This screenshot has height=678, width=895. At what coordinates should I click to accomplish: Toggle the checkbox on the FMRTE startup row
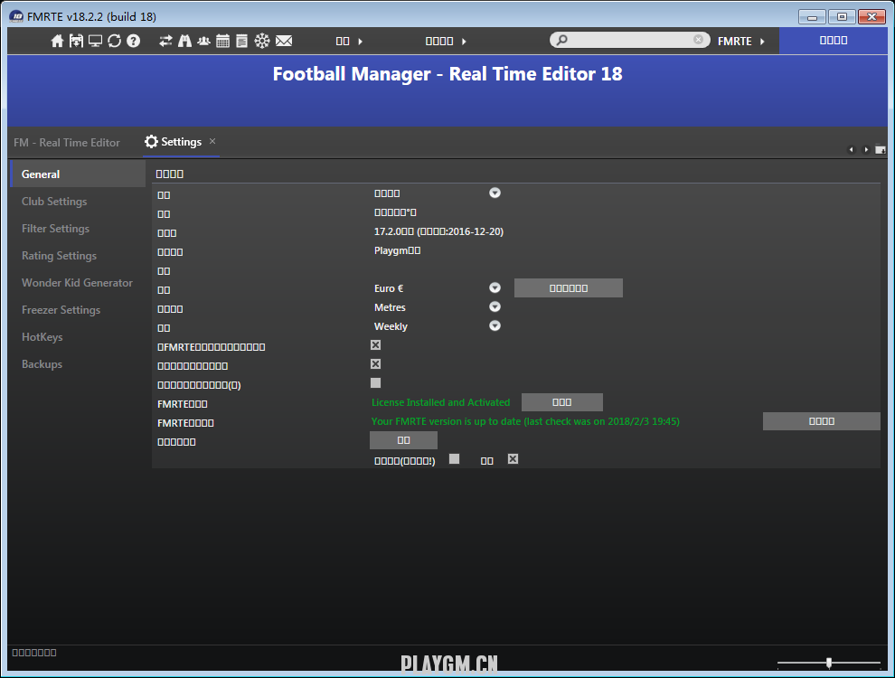376,345
